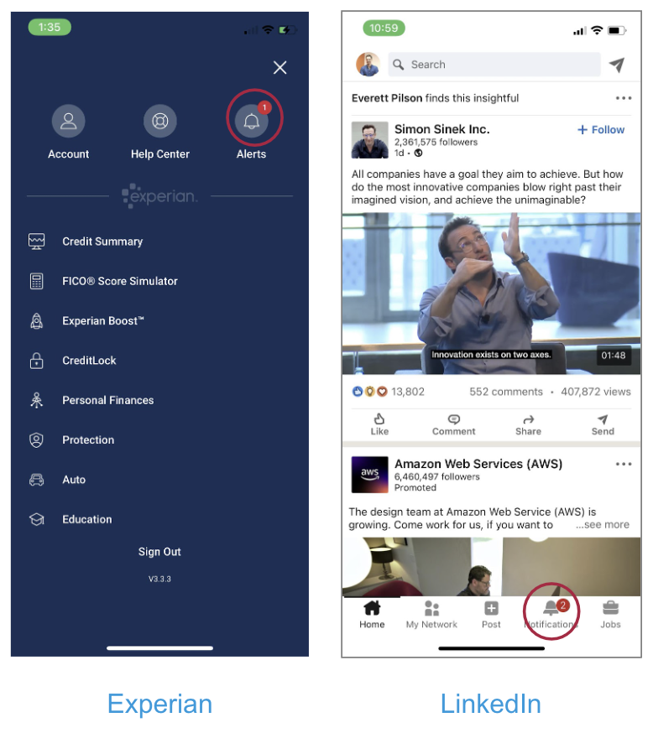Viewport: 653px width, 733px height.
Task: Tap 2,361,575 followers text
Action: (x=436, y=142)
